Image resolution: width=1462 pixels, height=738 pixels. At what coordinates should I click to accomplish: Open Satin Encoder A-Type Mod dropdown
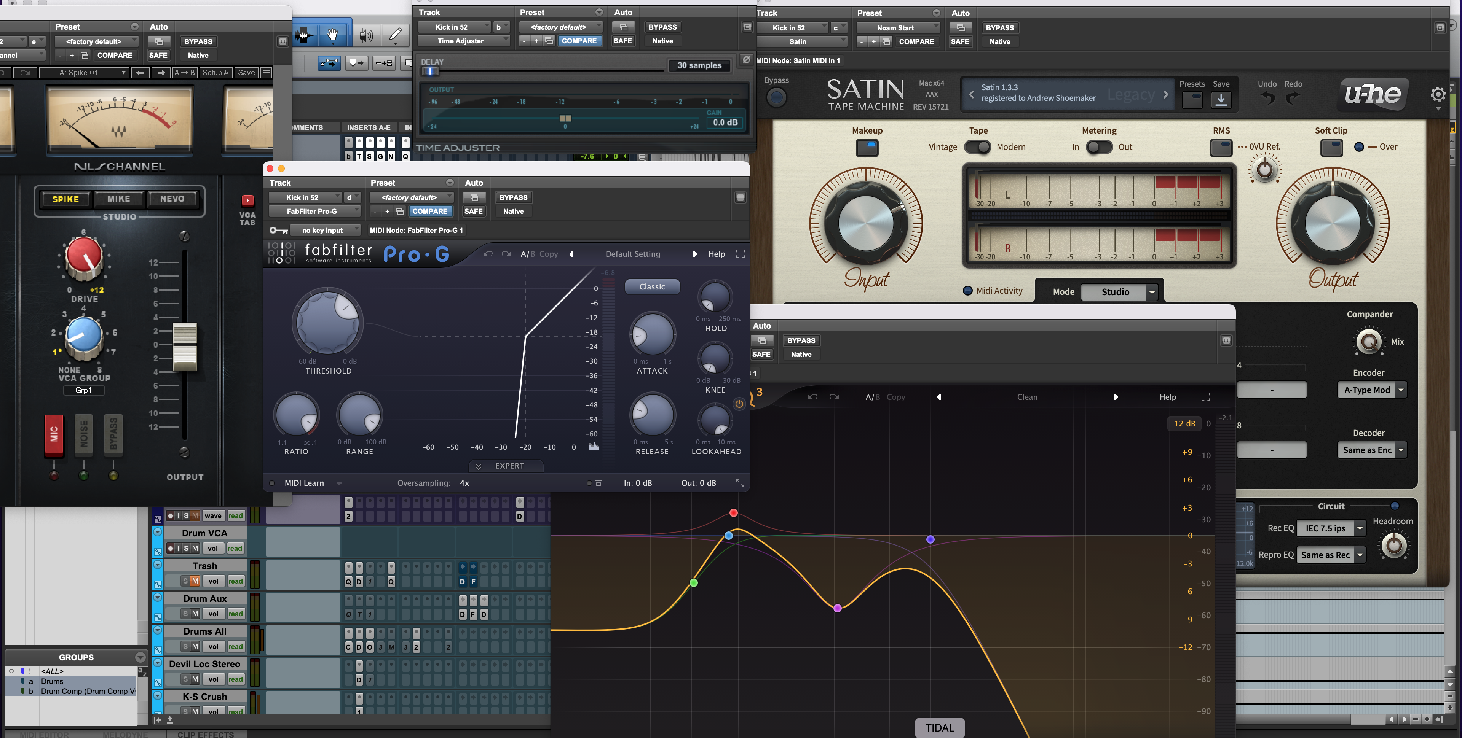pos(1372,390)
